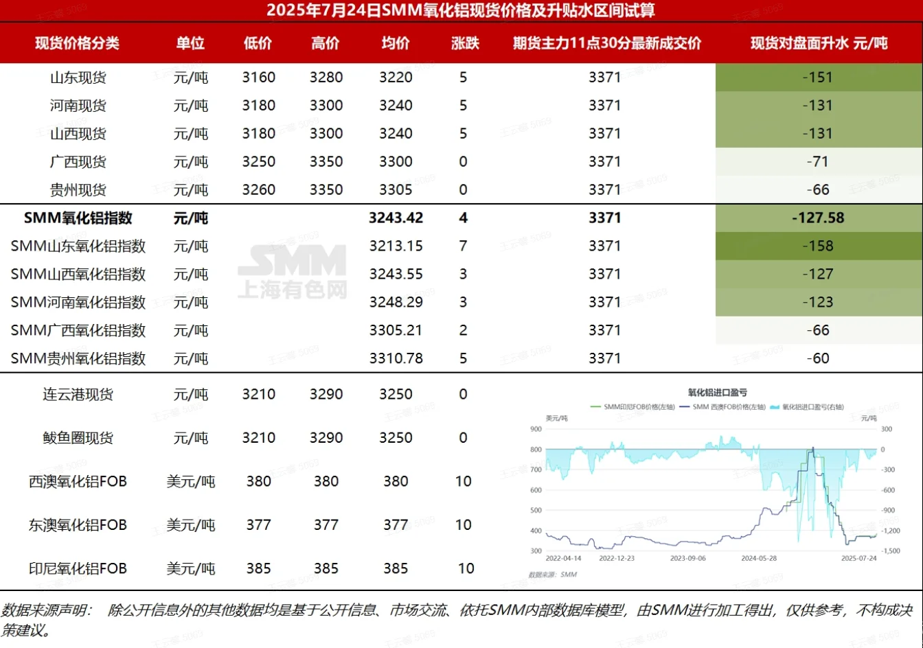Click the '高价' column header
The image size is (923, 648).
coord(326,43)
